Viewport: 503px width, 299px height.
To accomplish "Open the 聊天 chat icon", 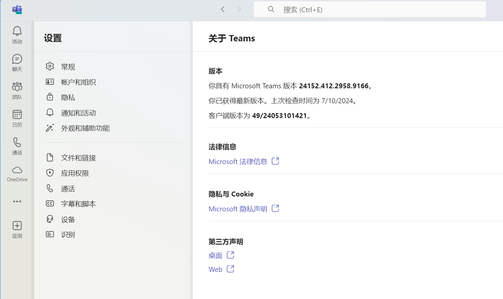I will [17, 59].
